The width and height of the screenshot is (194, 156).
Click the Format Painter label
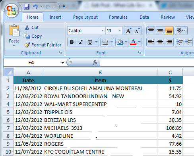(47, 45)
